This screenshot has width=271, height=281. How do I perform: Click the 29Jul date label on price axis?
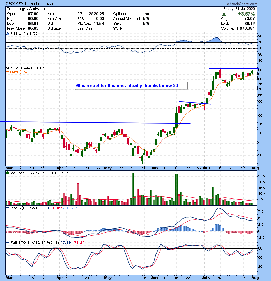[202, 168]
